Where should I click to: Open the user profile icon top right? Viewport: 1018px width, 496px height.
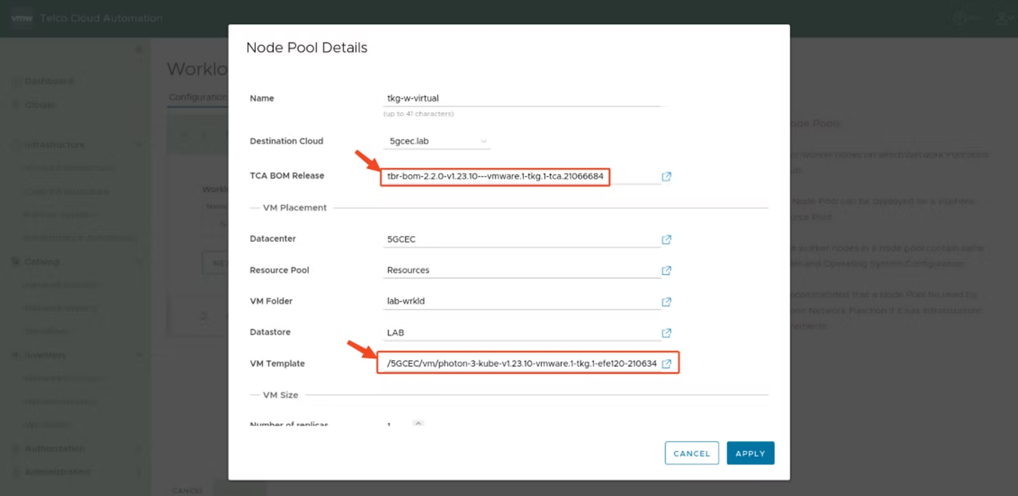[1001, 19]
